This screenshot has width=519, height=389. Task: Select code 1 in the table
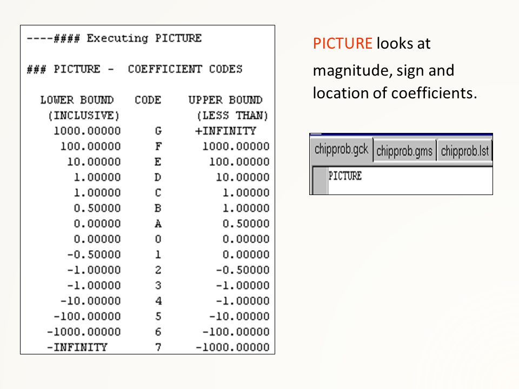click(x=158, y=254)
